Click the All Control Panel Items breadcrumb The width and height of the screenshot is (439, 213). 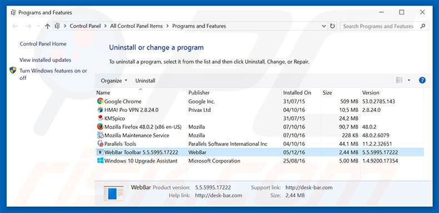136,26
